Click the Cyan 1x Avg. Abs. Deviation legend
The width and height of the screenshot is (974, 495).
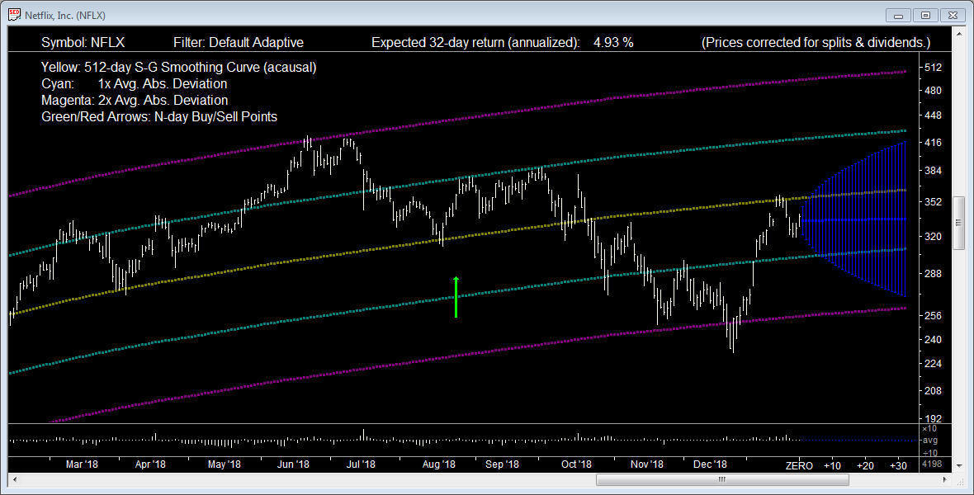[x=135, y=83]
